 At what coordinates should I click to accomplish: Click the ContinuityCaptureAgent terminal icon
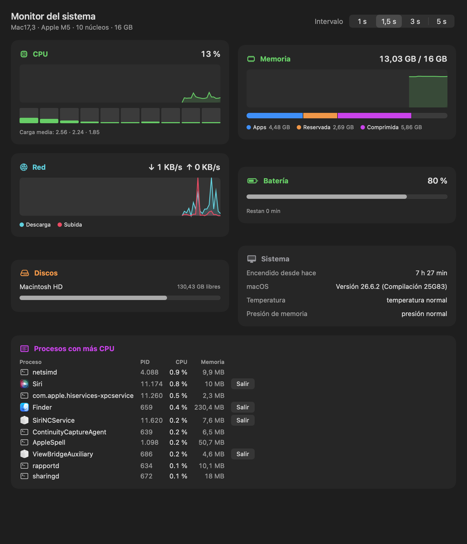[x=24, y=432]
